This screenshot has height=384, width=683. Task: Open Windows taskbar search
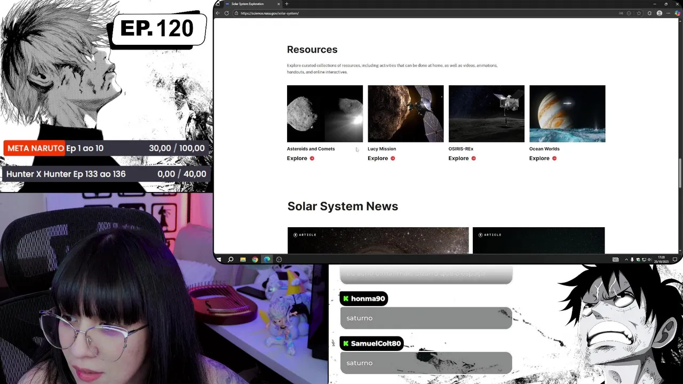point(231,260)
